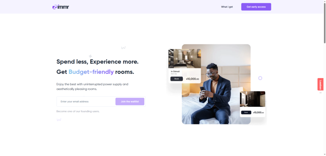Click the scrollbar up arrow
This screenshot has height=156, width=326.
click(324, 1)
